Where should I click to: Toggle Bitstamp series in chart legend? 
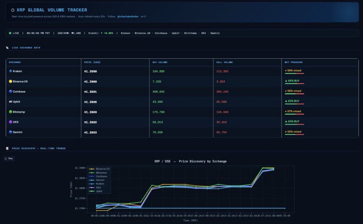(x=98, y=173)
